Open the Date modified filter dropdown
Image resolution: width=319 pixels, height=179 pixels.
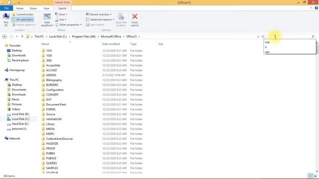(x=47, y=20)
